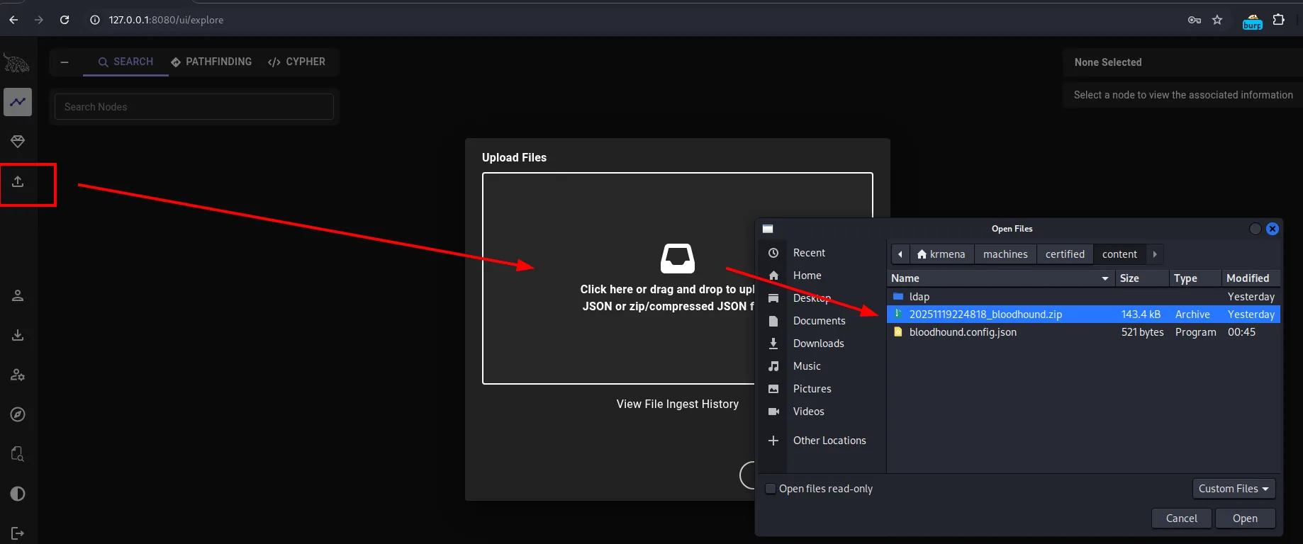
Task: Open Download Collectors icon in sidebar
Action: coord(18,335)
